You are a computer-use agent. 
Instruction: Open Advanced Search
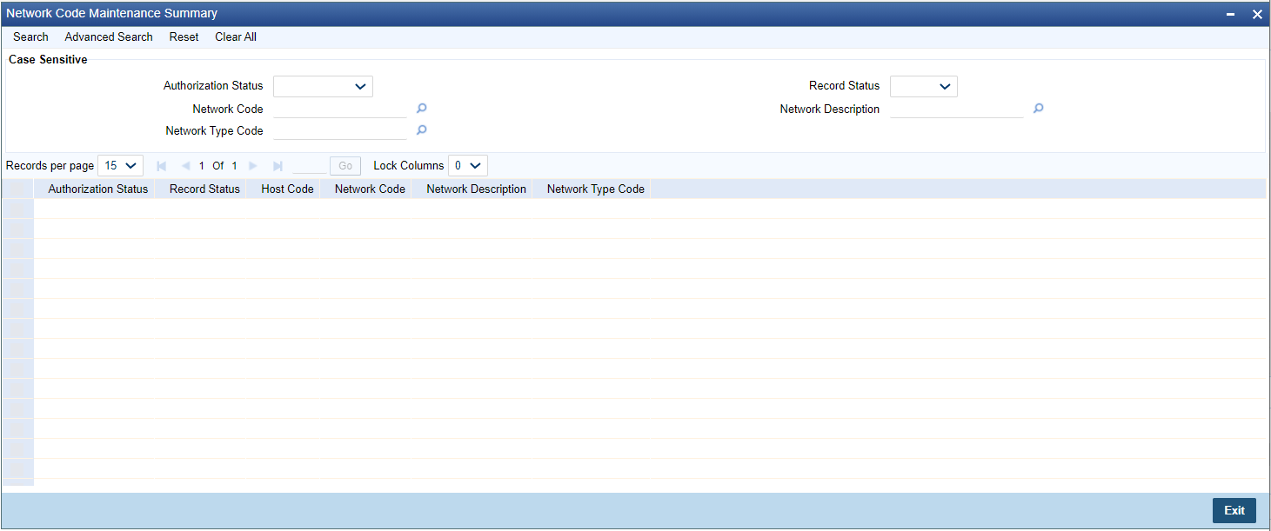point(109,37)
